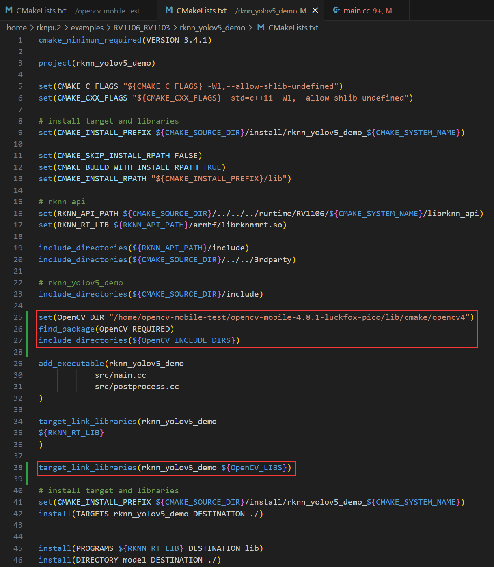Click 'OpenCV_INCLUDE_DIRS' on line 27
The width and height of the screenshot is (494, 567).
click(x=186, y=340)
